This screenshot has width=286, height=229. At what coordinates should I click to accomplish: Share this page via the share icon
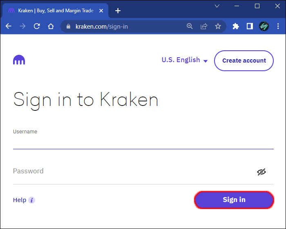click(x=204, y=26)
